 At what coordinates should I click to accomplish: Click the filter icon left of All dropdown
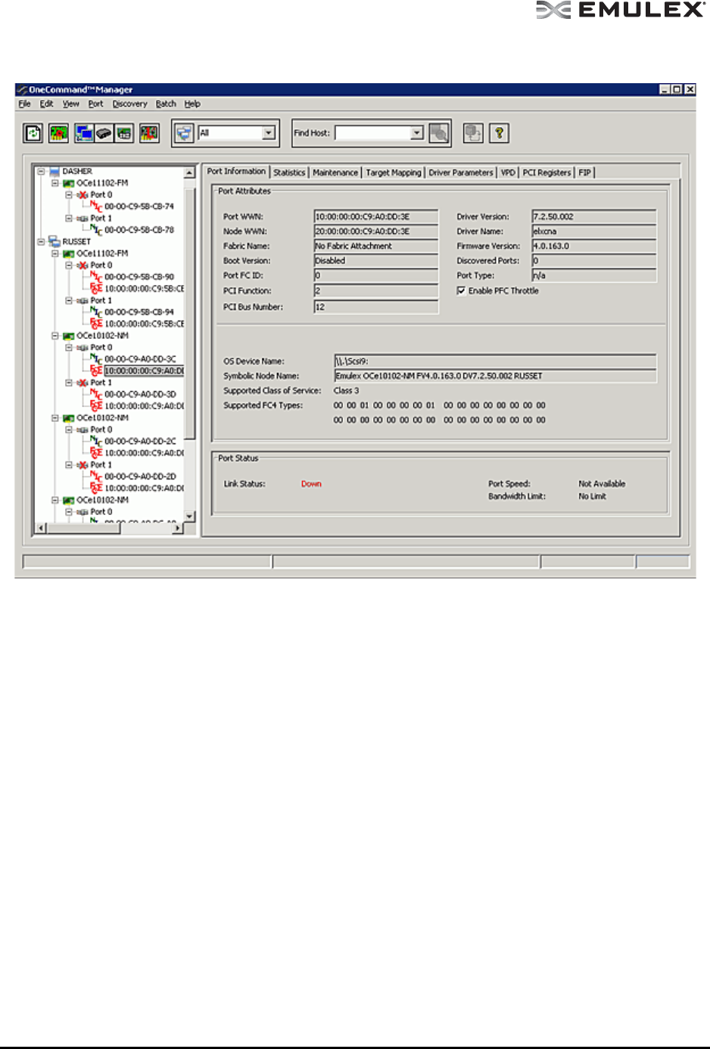(184, 133)
